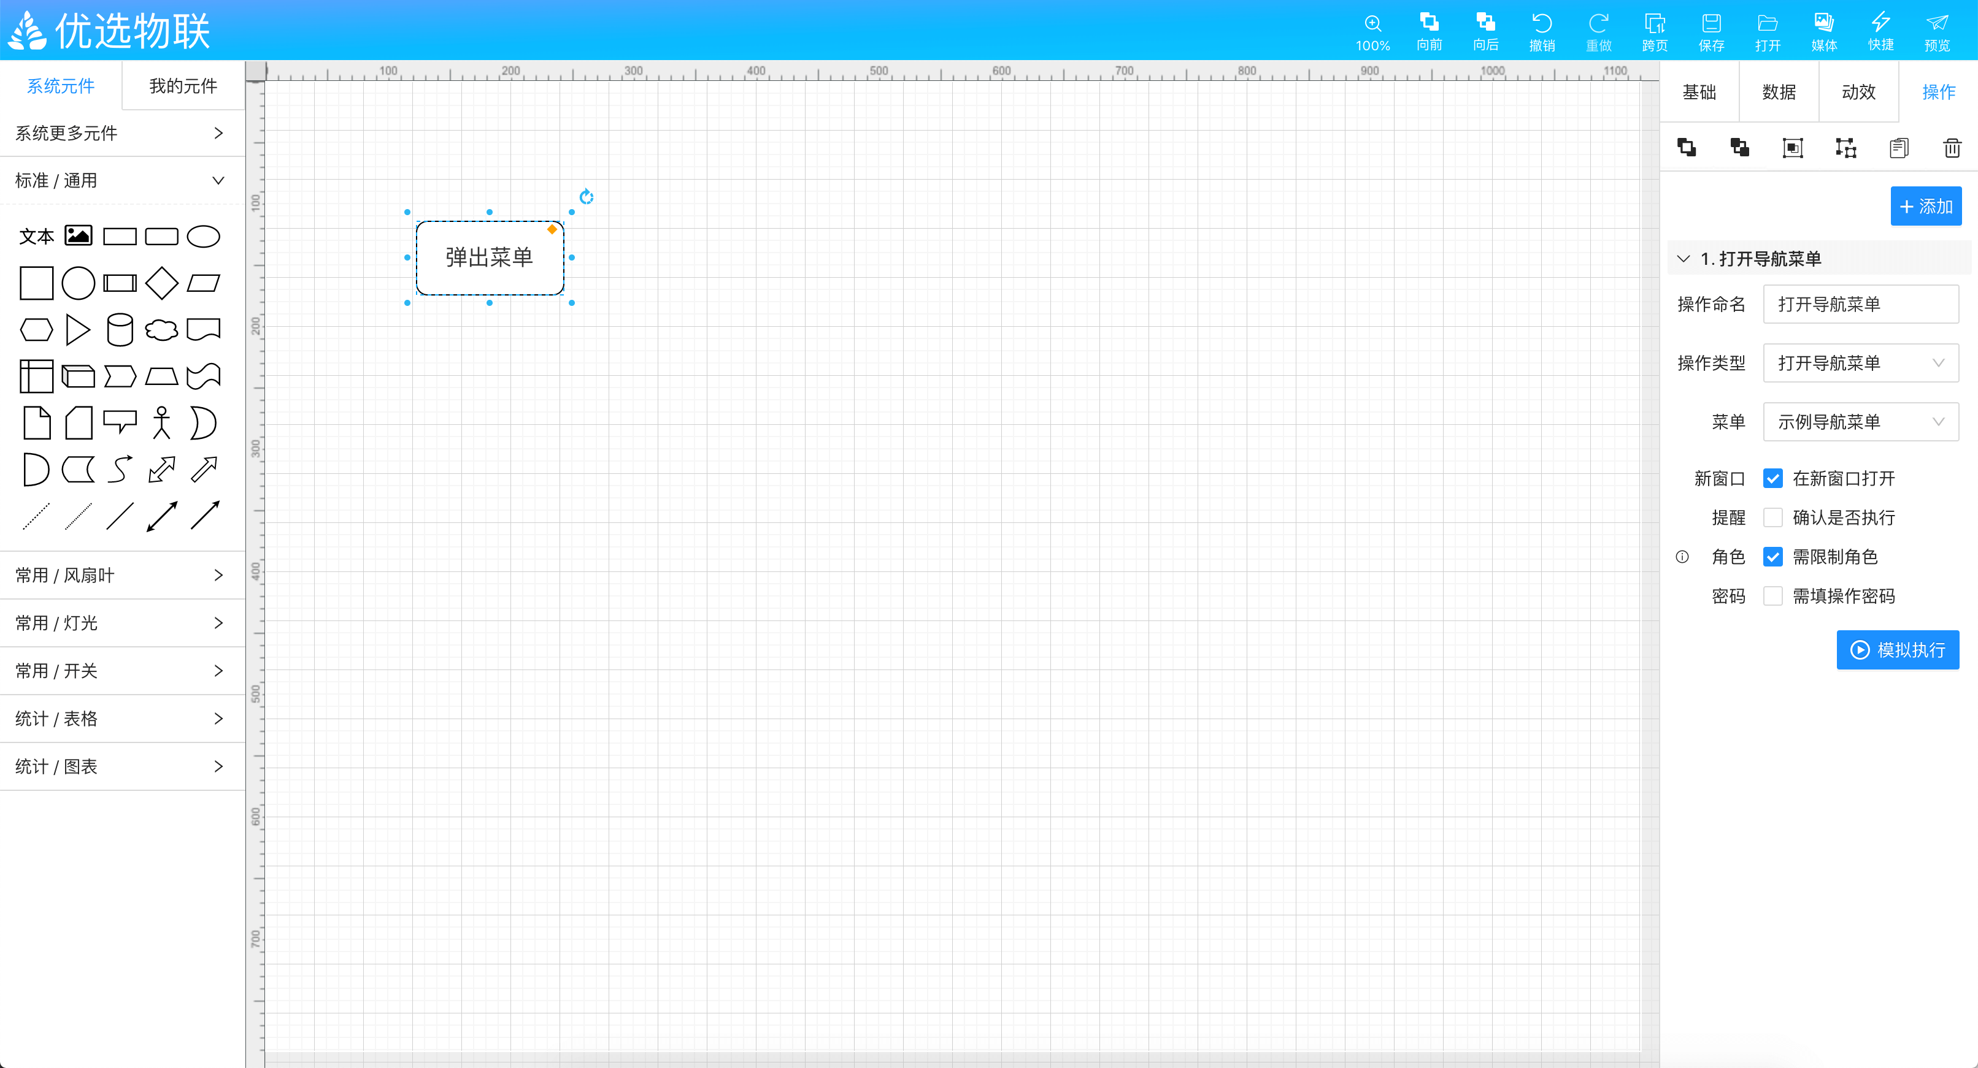Select the 文本 text element
This screenshot has width=1978, height=1068.
tap(36, 236)
